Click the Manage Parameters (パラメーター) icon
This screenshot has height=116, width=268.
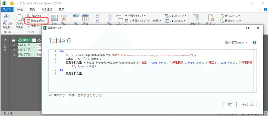[195, 18]
